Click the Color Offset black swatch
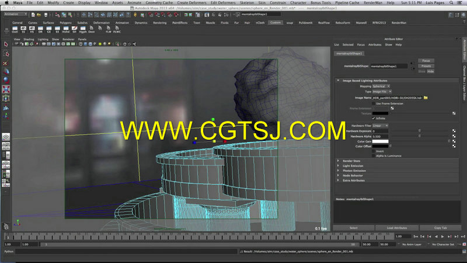This screenshot has height=263, width=467. point(381,146)
